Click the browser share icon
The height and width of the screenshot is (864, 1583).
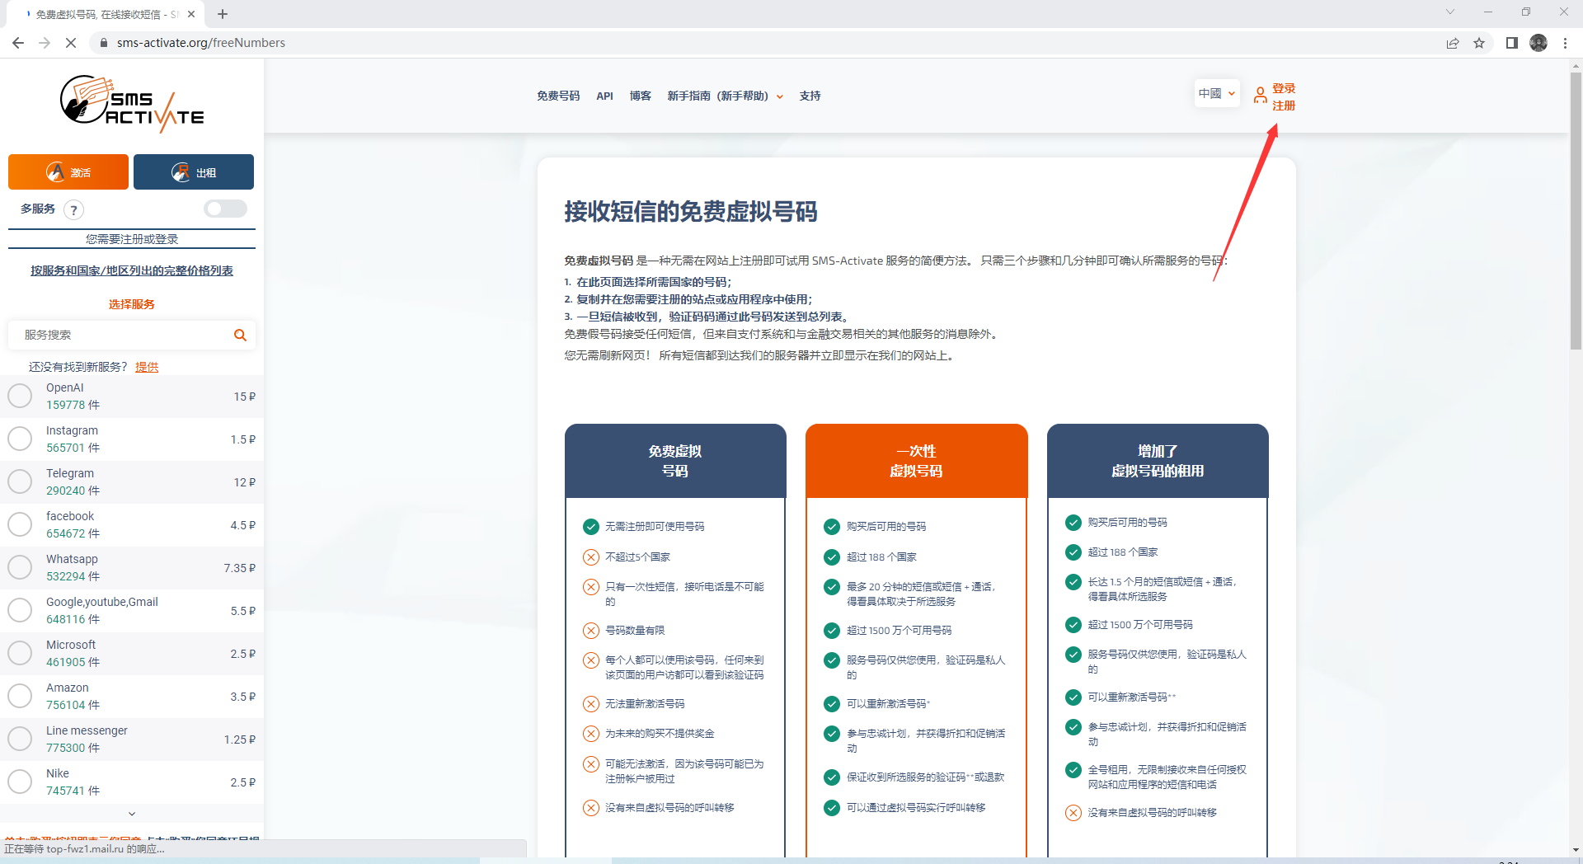(1453, 43)
